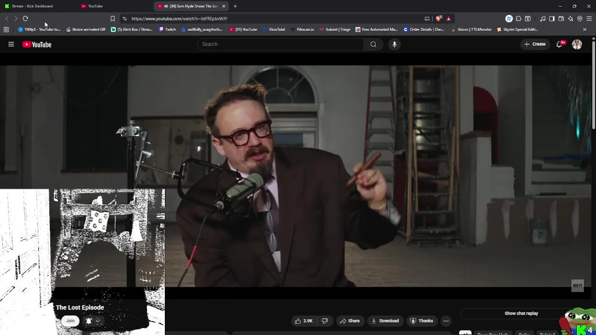Close the Sam Hyde Show tab

224,6
